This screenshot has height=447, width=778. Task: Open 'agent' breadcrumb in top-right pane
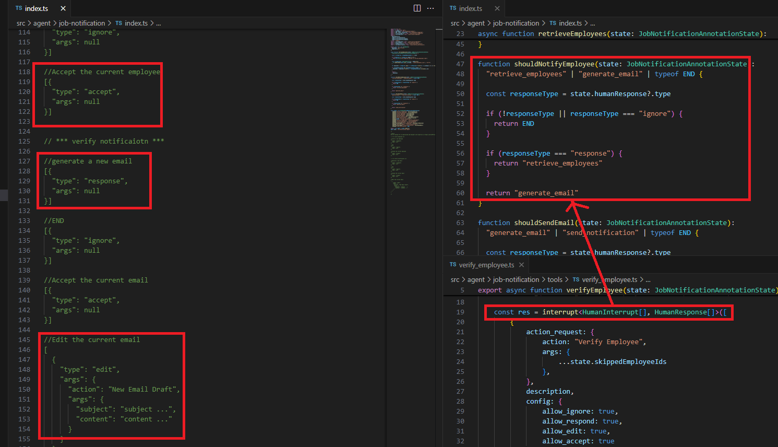[x=476, y=23]
